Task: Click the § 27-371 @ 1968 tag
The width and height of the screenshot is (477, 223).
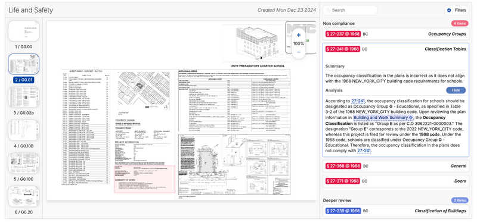Action: coord(343,181)
